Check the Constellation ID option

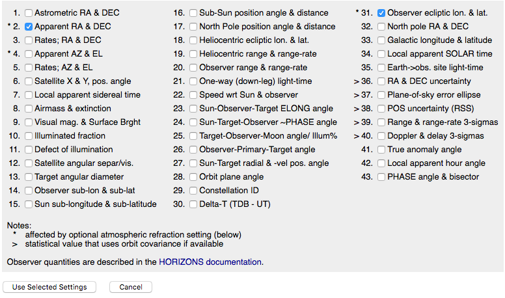[x=194, y=191]
